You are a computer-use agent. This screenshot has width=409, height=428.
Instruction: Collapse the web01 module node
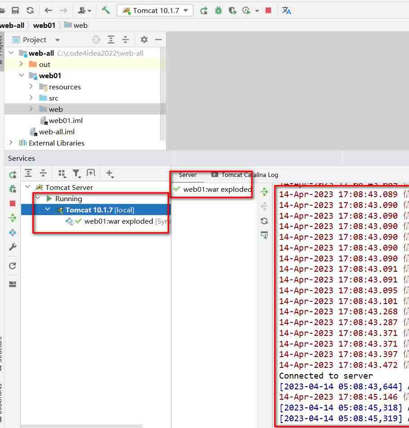click(21, 75)
